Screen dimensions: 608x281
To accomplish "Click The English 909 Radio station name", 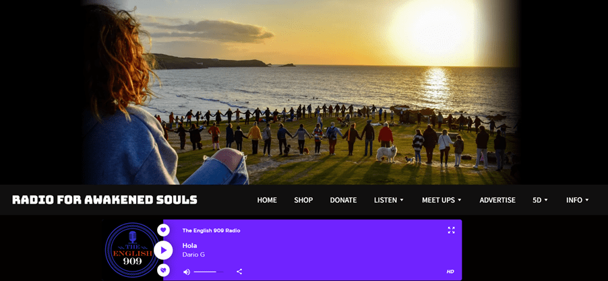I will [x=212, y=230].
